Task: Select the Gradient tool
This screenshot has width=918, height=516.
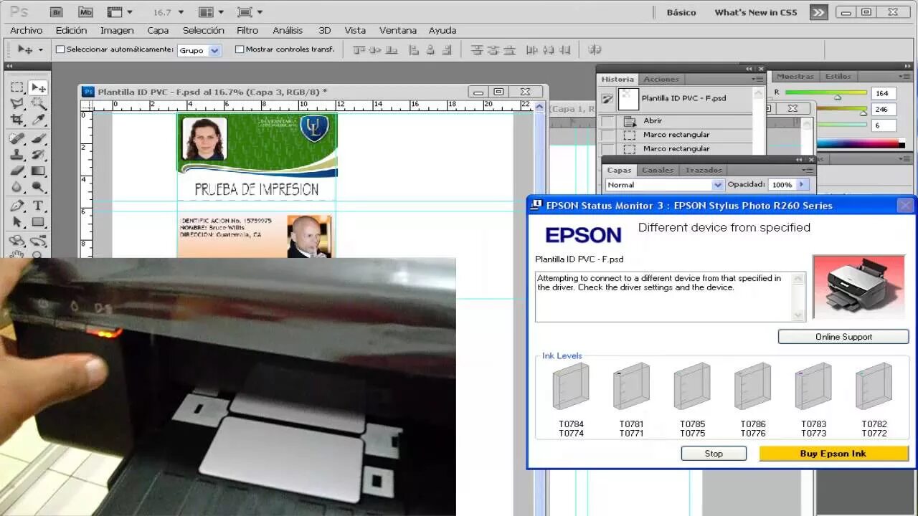Action: [39, 171]
